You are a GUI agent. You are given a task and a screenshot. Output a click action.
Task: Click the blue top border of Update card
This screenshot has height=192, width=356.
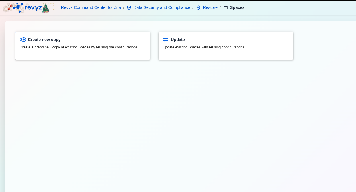coord(226,32)
